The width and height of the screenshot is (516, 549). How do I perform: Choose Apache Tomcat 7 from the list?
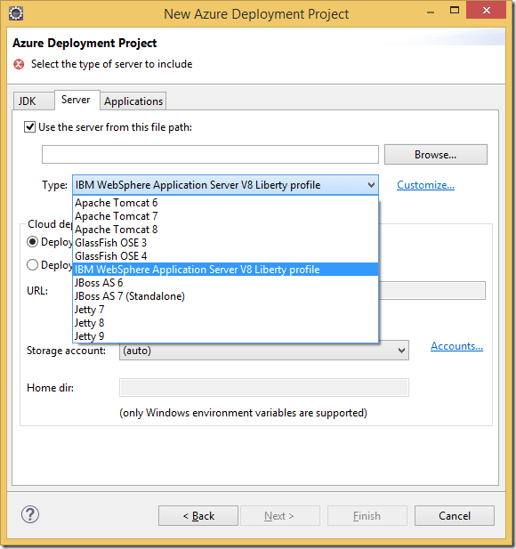tap(225, 216)
